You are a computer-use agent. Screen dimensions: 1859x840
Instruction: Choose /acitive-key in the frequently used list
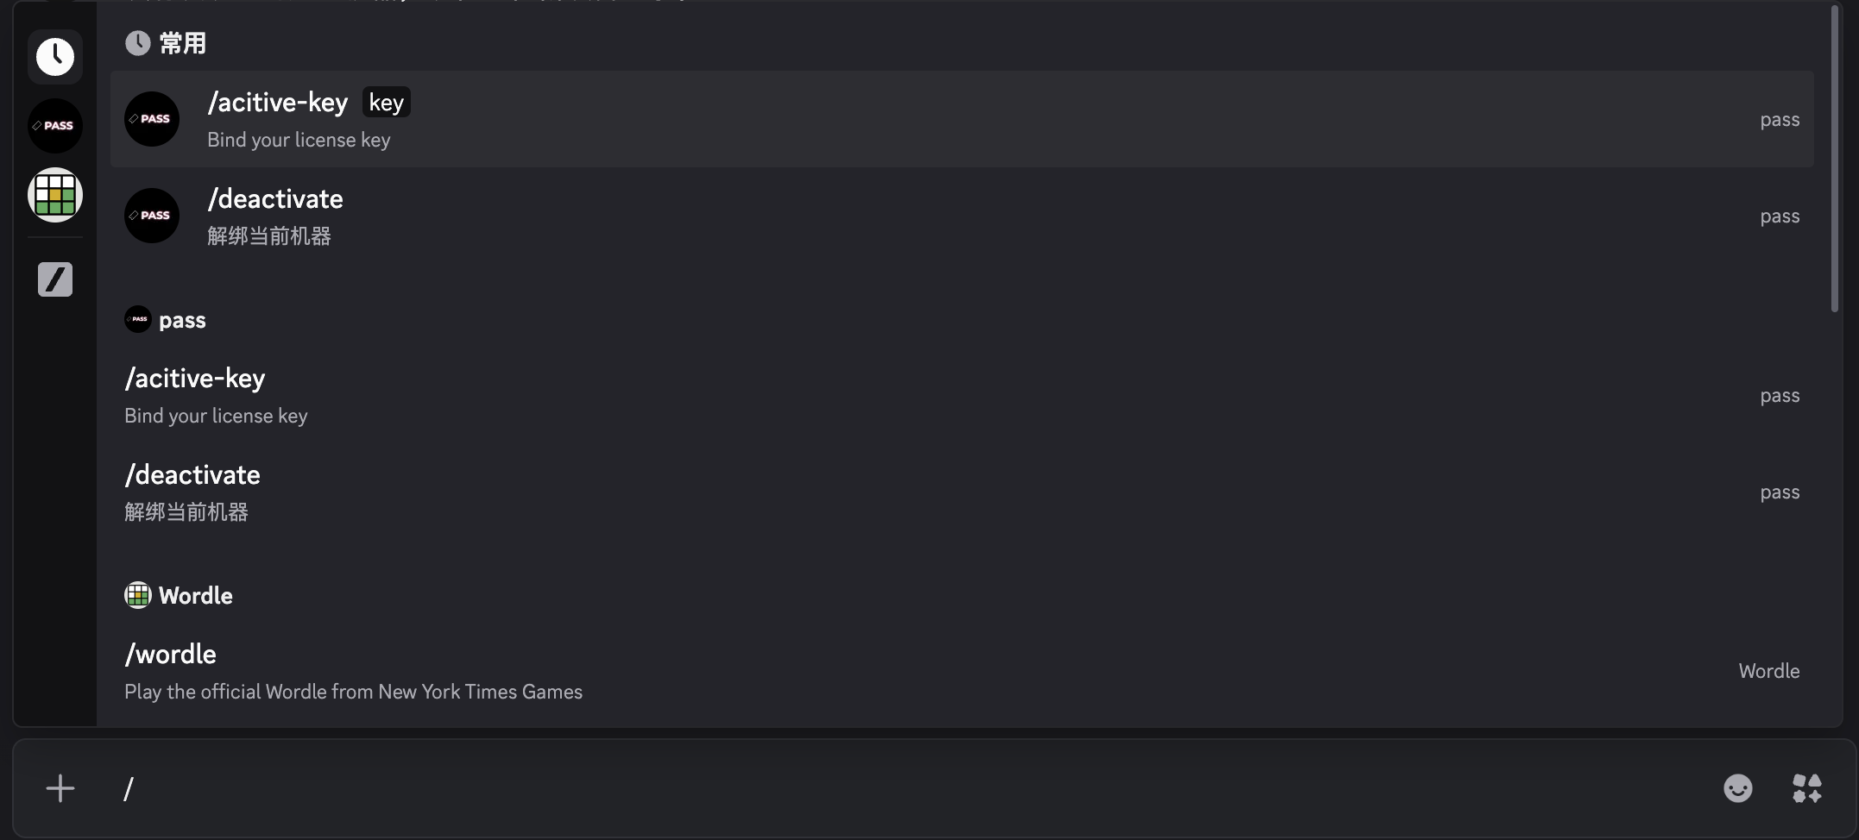278,103
